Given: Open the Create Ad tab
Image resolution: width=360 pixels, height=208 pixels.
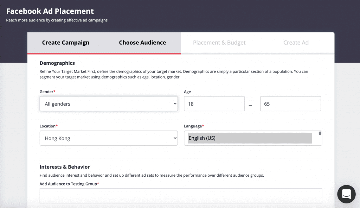Looking at the screenshot, I should pos(296,43).
